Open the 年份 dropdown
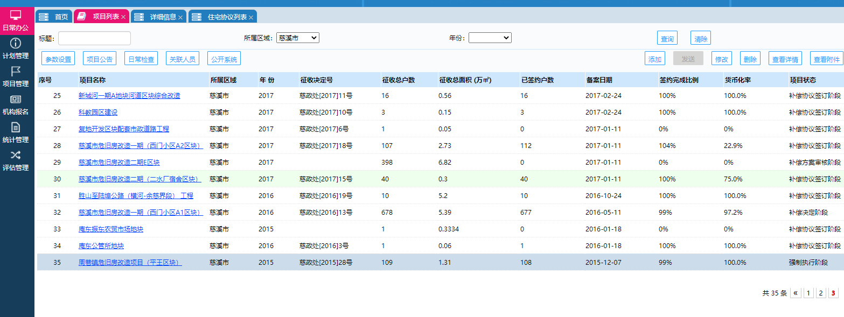Screen dimensions: 844x317 point(490,38)
